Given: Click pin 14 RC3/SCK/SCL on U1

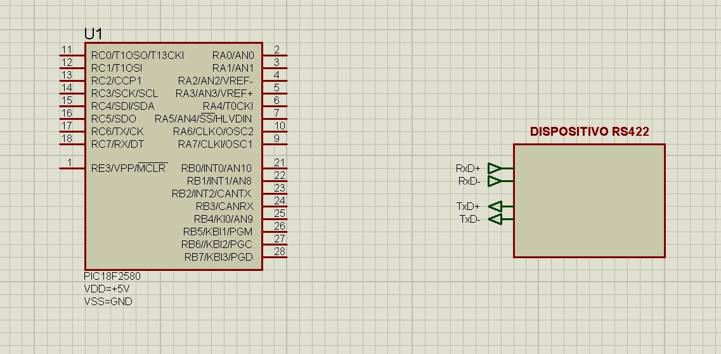Looking at the screenshot, I should tap(72, 93).
